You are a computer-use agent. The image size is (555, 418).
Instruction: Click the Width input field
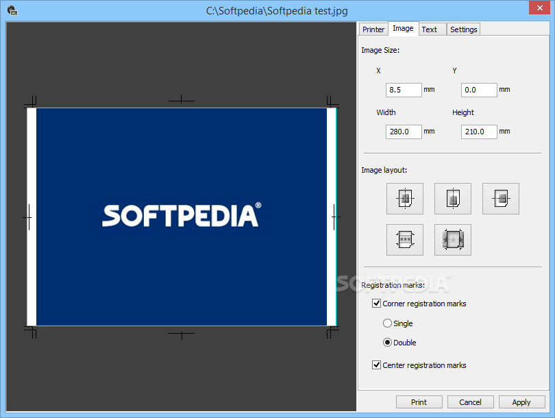[x=404, y=132]
